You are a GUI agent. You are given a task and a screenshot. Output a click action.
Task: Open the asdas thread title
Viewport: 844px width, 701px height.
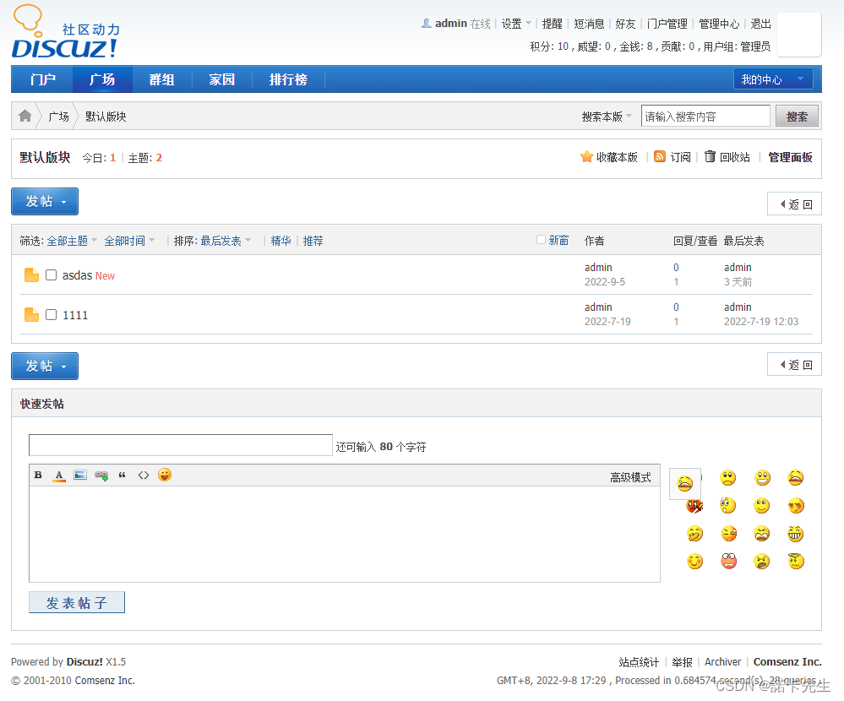[x=77, y=275]
